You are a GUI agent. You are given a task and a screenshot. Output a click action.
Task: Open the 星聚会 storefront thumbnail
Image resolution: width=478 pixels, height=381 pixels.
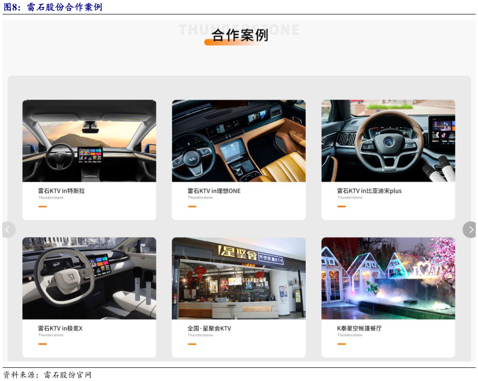pyautogui.click(x=239, y=278)
